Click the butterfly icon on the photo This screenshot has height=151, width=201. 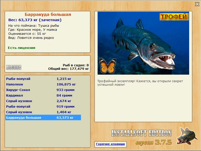[x=108, y=66]
